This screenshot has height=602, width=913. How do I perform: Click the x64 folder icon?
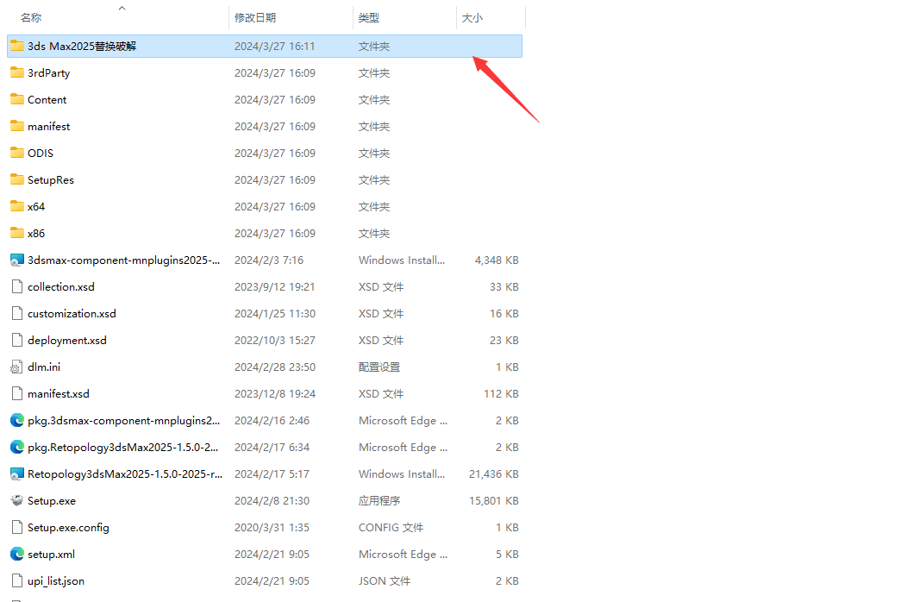coord(17,207)
